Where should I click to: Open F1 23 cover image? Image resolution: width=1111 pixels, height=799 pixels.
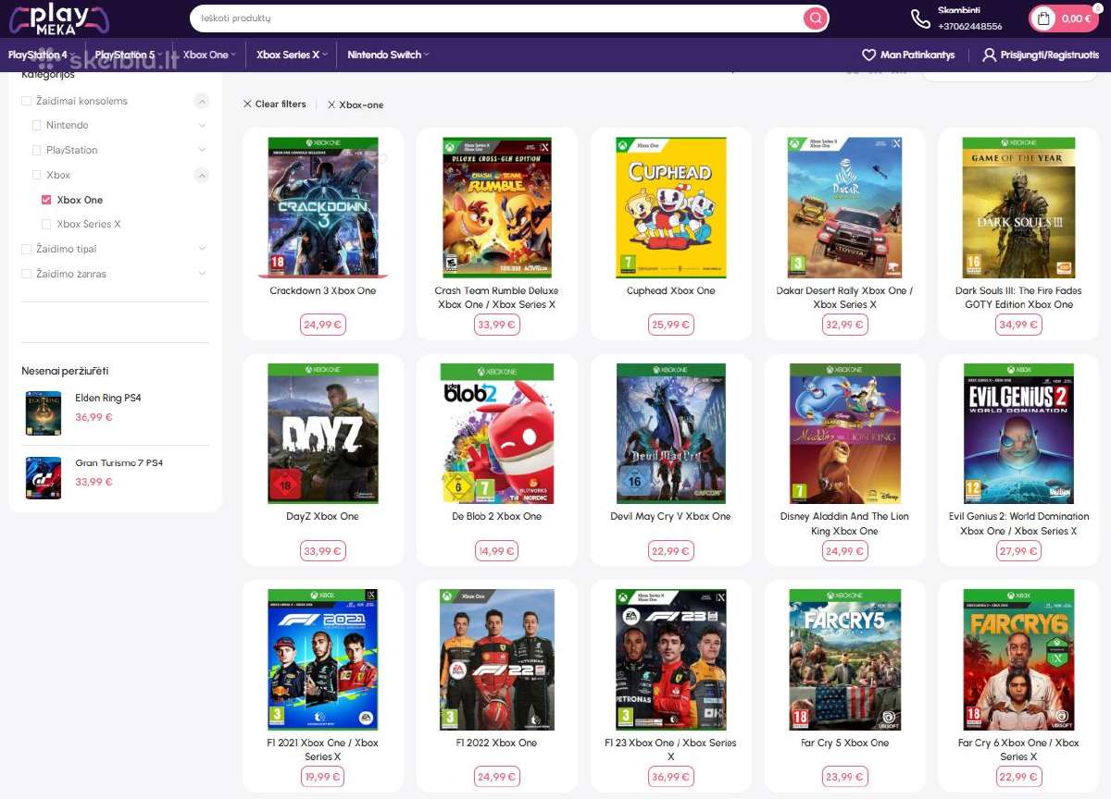coord(670,659)
